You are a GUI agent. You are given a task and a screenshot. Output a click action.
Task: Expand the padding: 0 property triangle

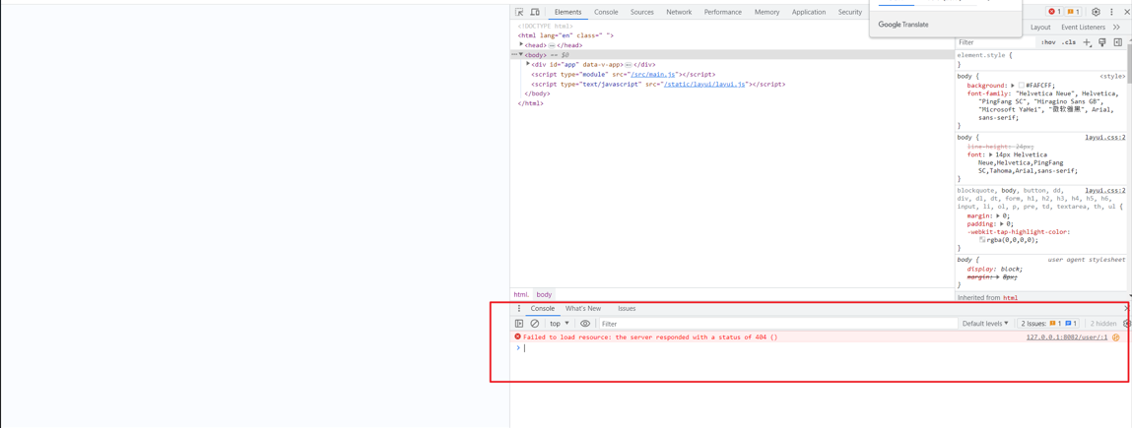(1001, 224)
